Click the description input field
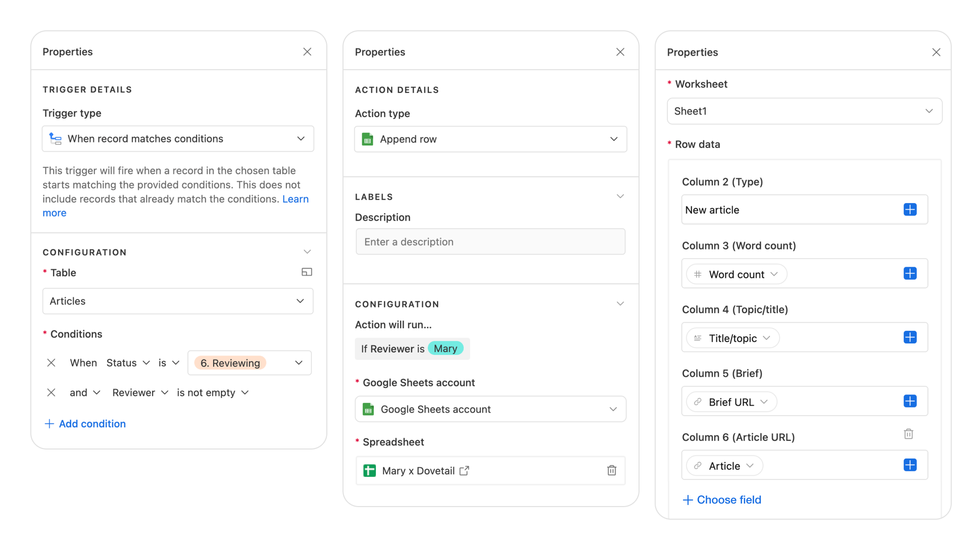Viewport: 980px width, 550px height. click(490, 242)
